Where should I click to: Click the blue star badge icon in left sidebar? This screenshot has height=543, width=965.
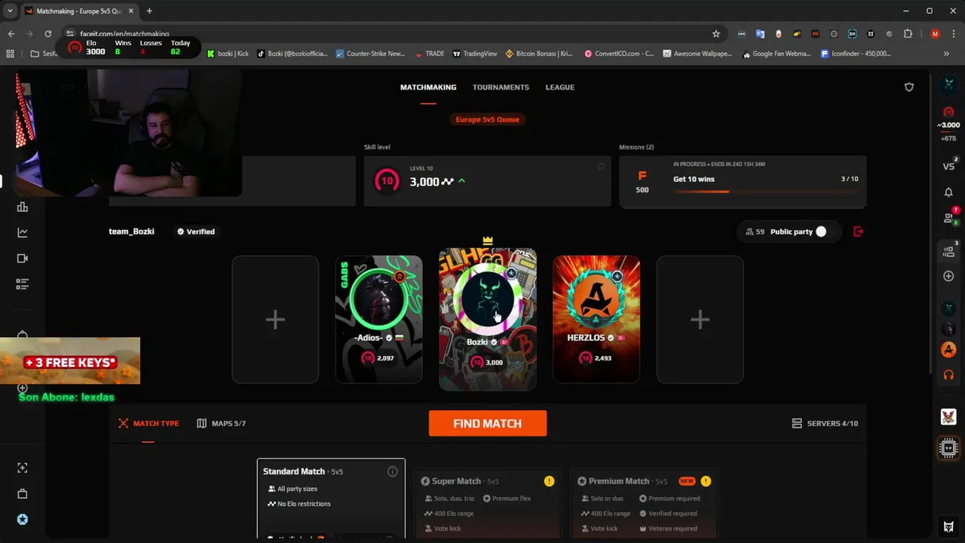pyautogui.click(x=23, y=520)
